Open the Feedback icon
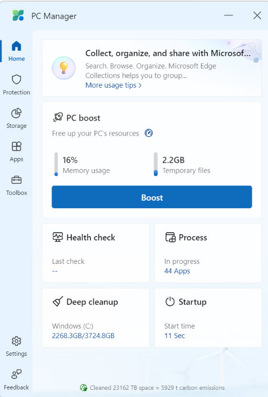 (x=16, y=374)
